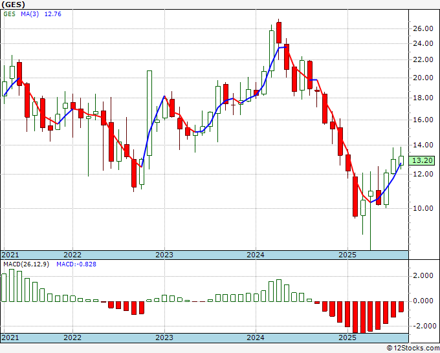The height and width of the screenshot is (353, 440).
Task: Click the (GES) ticker title
Action: coord(13,5)
